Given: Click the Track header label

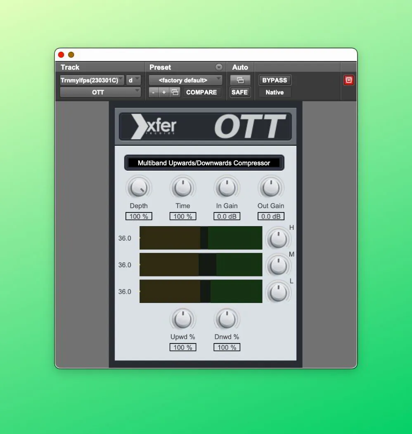Looking at the screenshot, I should pyautogui.click(x=70, y=67).
